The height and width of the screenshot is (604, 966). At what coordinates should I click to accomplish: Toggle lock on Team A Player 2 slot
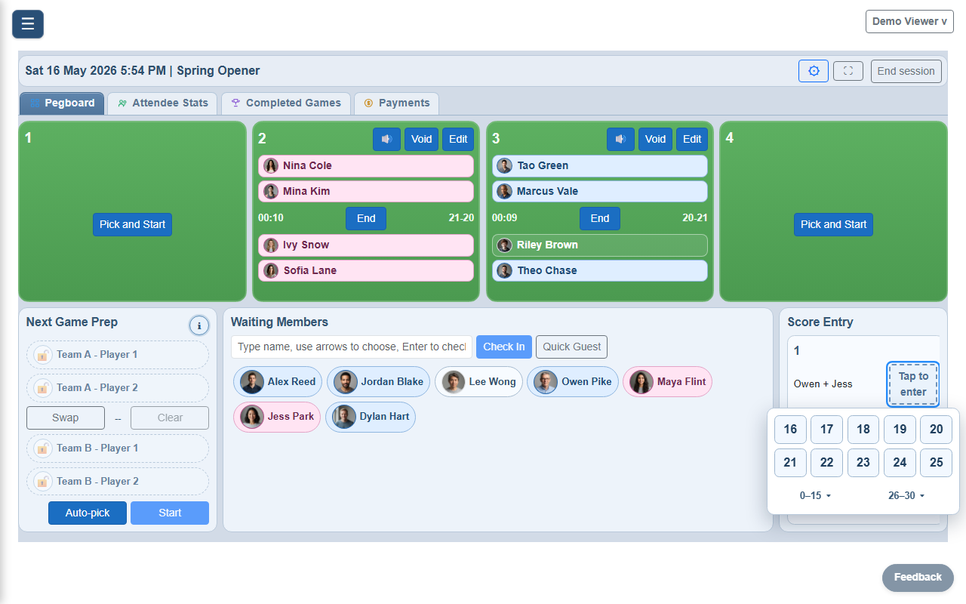point(43,388)
